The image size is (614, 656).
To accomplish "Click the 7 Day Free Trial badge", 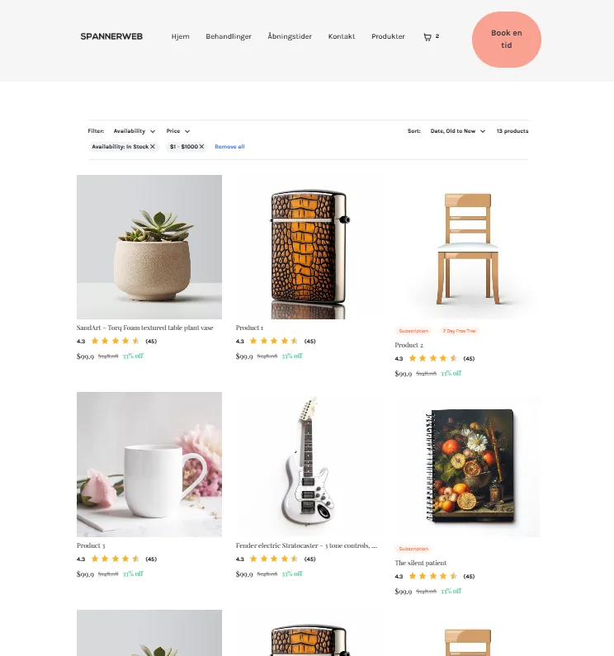I will (x=459, y=331).
